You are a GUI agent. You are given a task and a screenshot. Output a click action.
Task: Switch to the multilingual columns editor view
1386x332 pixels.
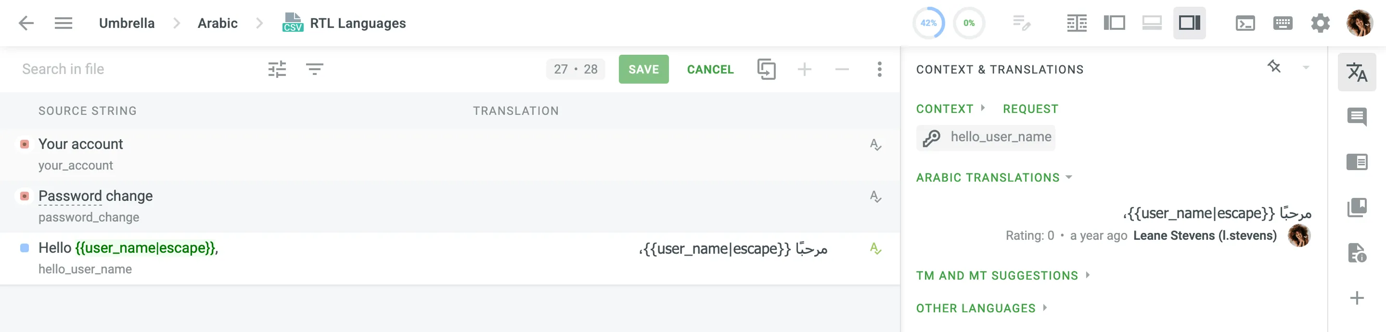1076,23
